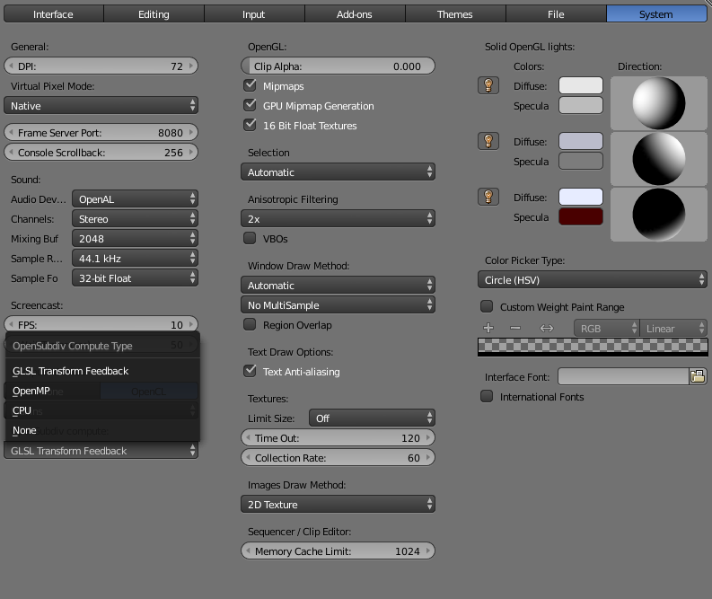The width and height of the screenshot is (712, 599).
Task: Toggle GPU Mipmap Generation
Action: tap(250, 105)
